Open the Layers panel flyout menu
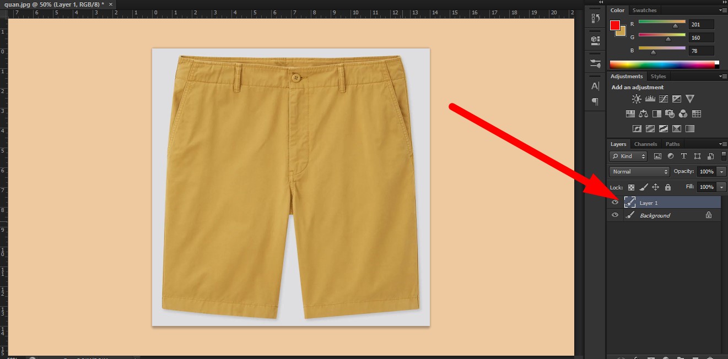This screenshot has width=728, height=359. coord(724,144)
